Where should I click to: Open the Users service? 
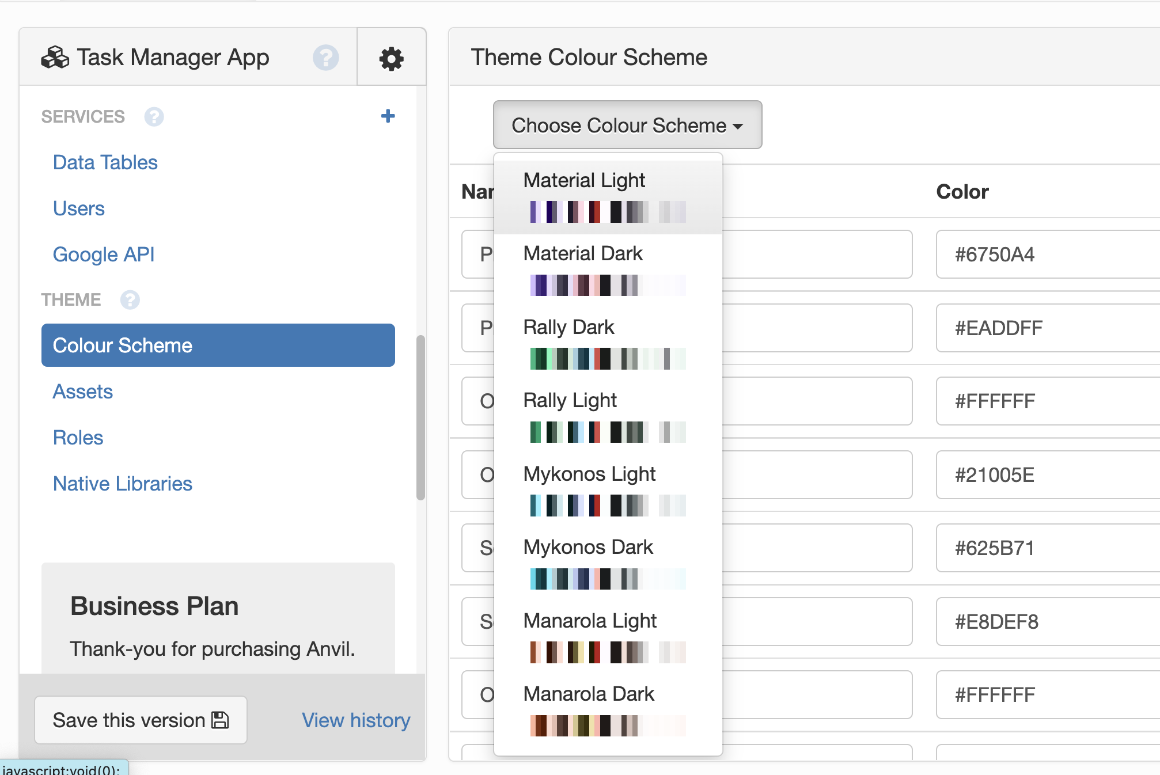click(79, 208)
